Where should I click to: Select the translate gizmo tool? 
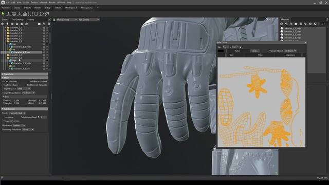[x=8, y=14]
